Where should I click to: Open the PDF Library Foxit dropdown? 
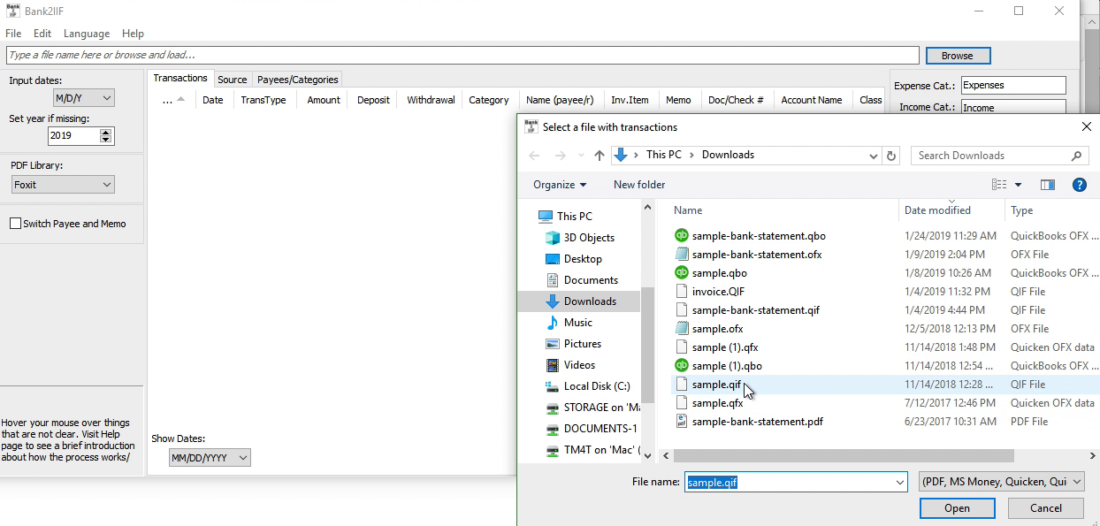63,185
